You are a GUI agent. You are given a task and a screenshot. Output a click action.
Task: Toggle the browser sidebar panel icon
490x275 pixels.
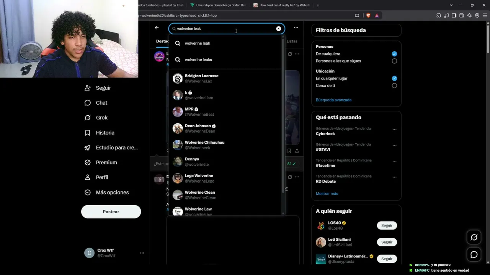coord(454,16)
